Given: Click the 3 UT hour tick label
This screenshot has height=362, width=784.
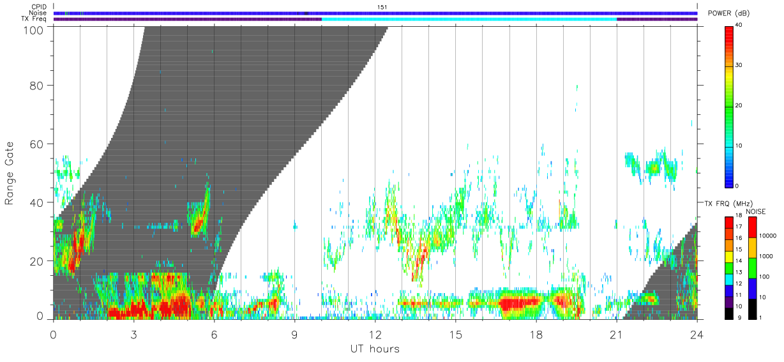Looking at the screenshot, I should point(133,335).
